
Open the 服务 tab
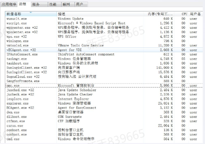(x=39, y=4)
